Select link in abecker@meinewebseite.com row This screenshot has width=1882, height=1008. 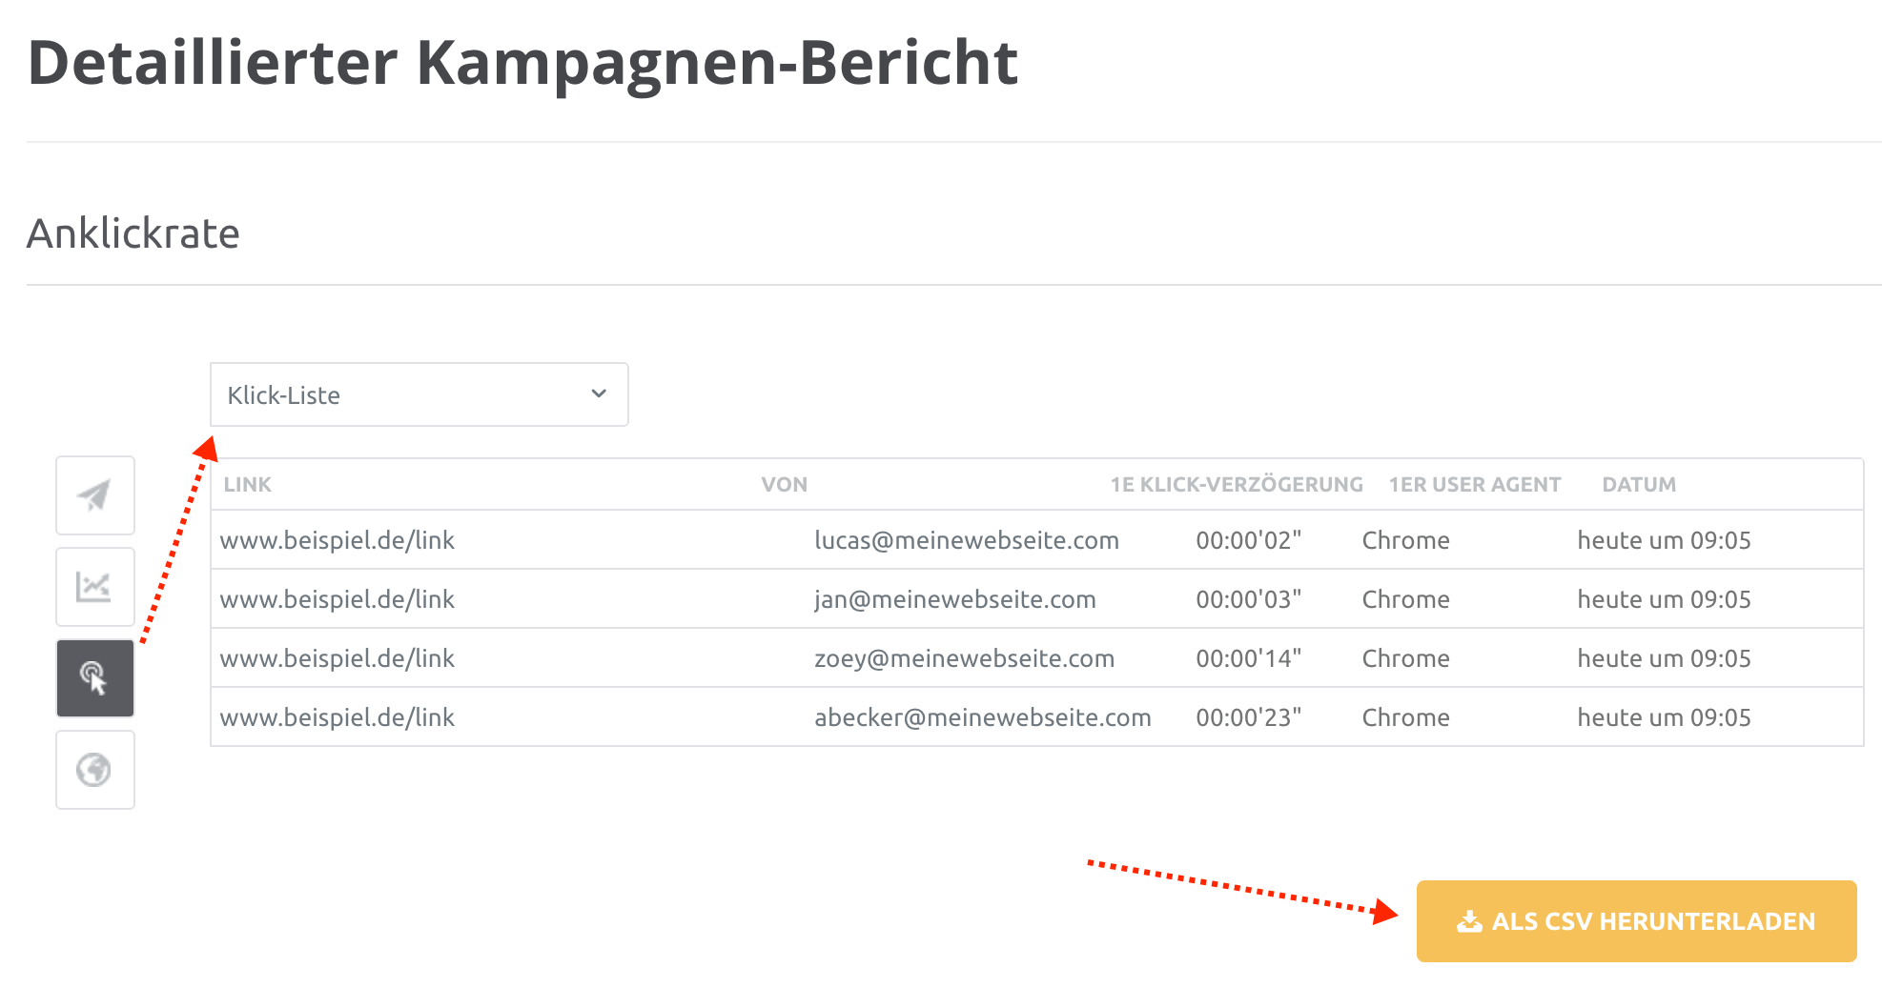(x=338, y=717)
